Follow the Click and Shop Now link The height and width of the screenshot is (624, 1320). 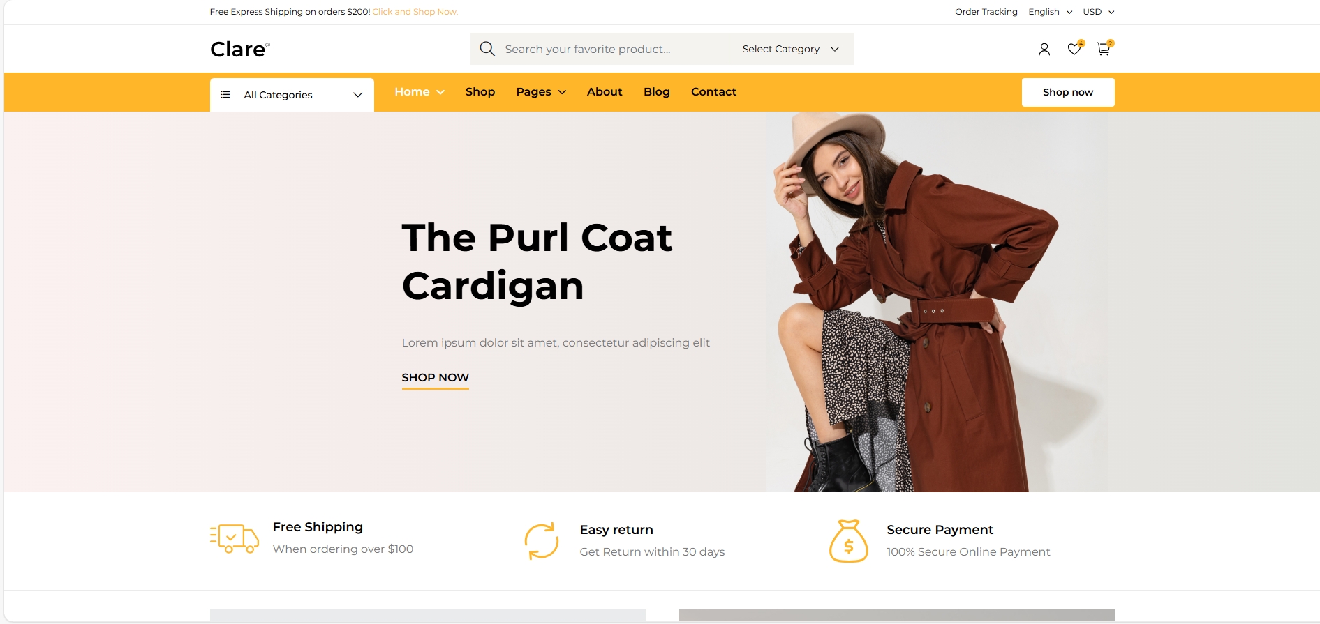pyautogui.click(x=415, y=12)
